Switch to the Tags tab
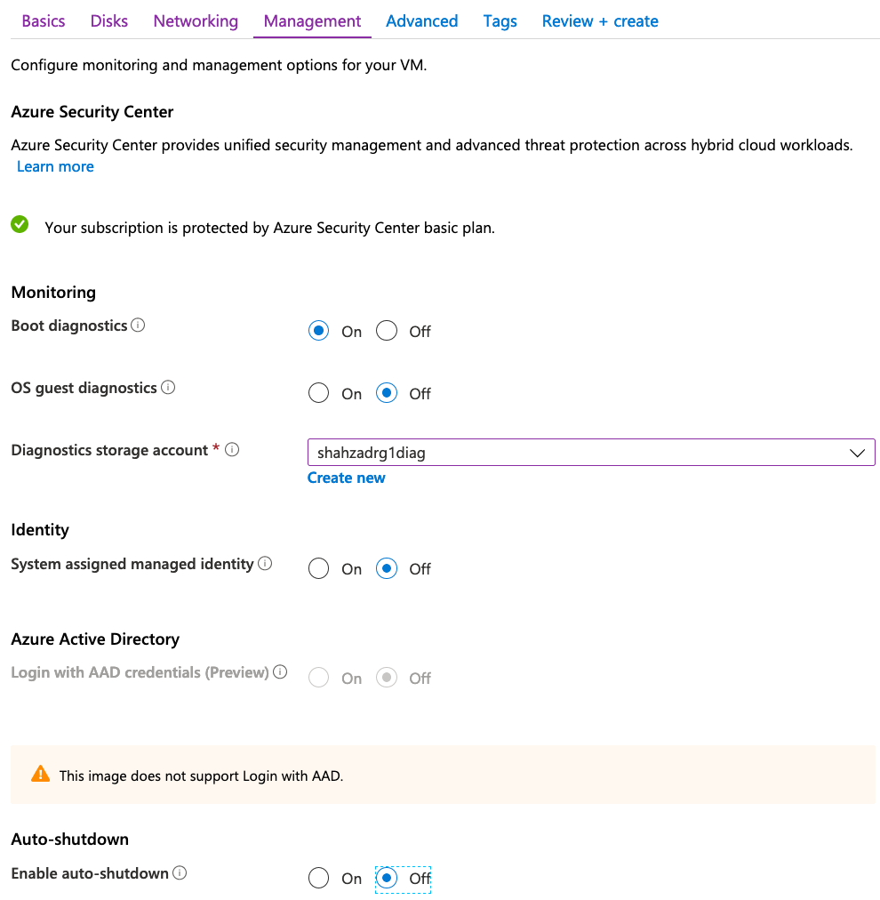This screenshot has height=900, width=880. tap(500, 20)
